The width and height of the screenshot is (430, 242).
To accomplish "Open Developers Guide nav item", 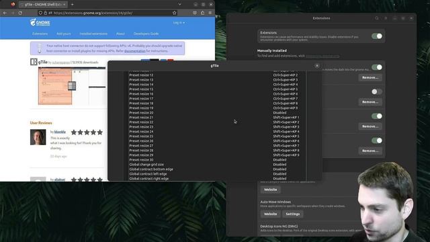I will 146,34.
